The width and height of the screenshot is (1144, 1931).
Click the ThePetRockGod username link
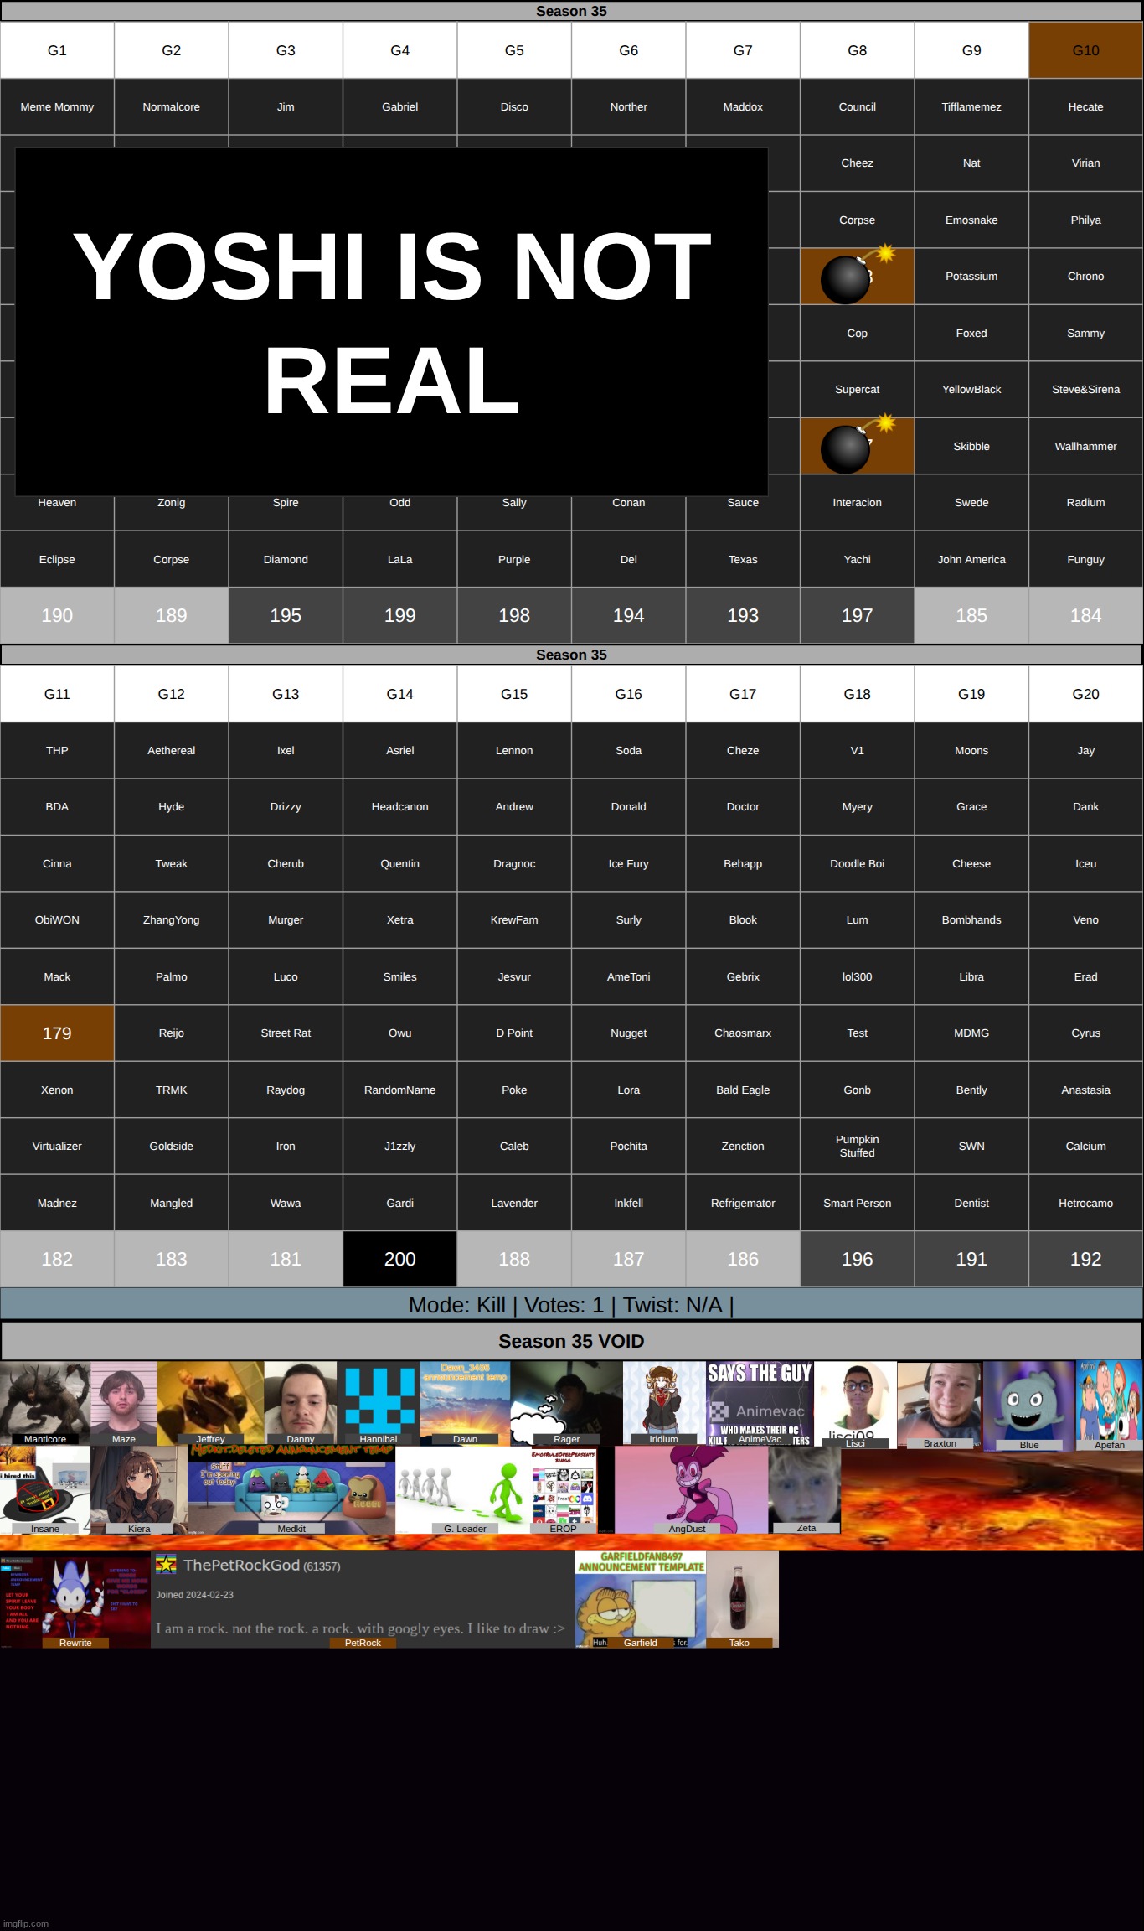(x=241, y=1565)
